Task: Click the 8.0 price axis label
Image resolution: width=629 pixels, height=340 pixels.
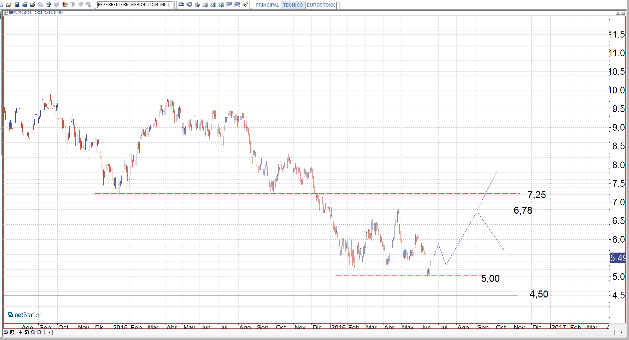Action: (619, 165)
